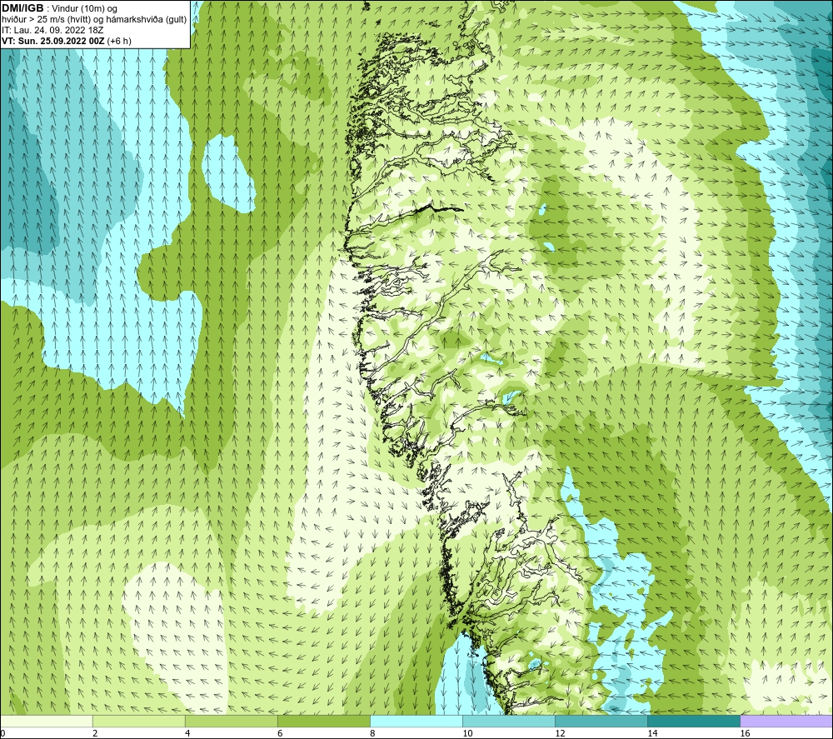Click the scale label "14"

tap(652, 733)
